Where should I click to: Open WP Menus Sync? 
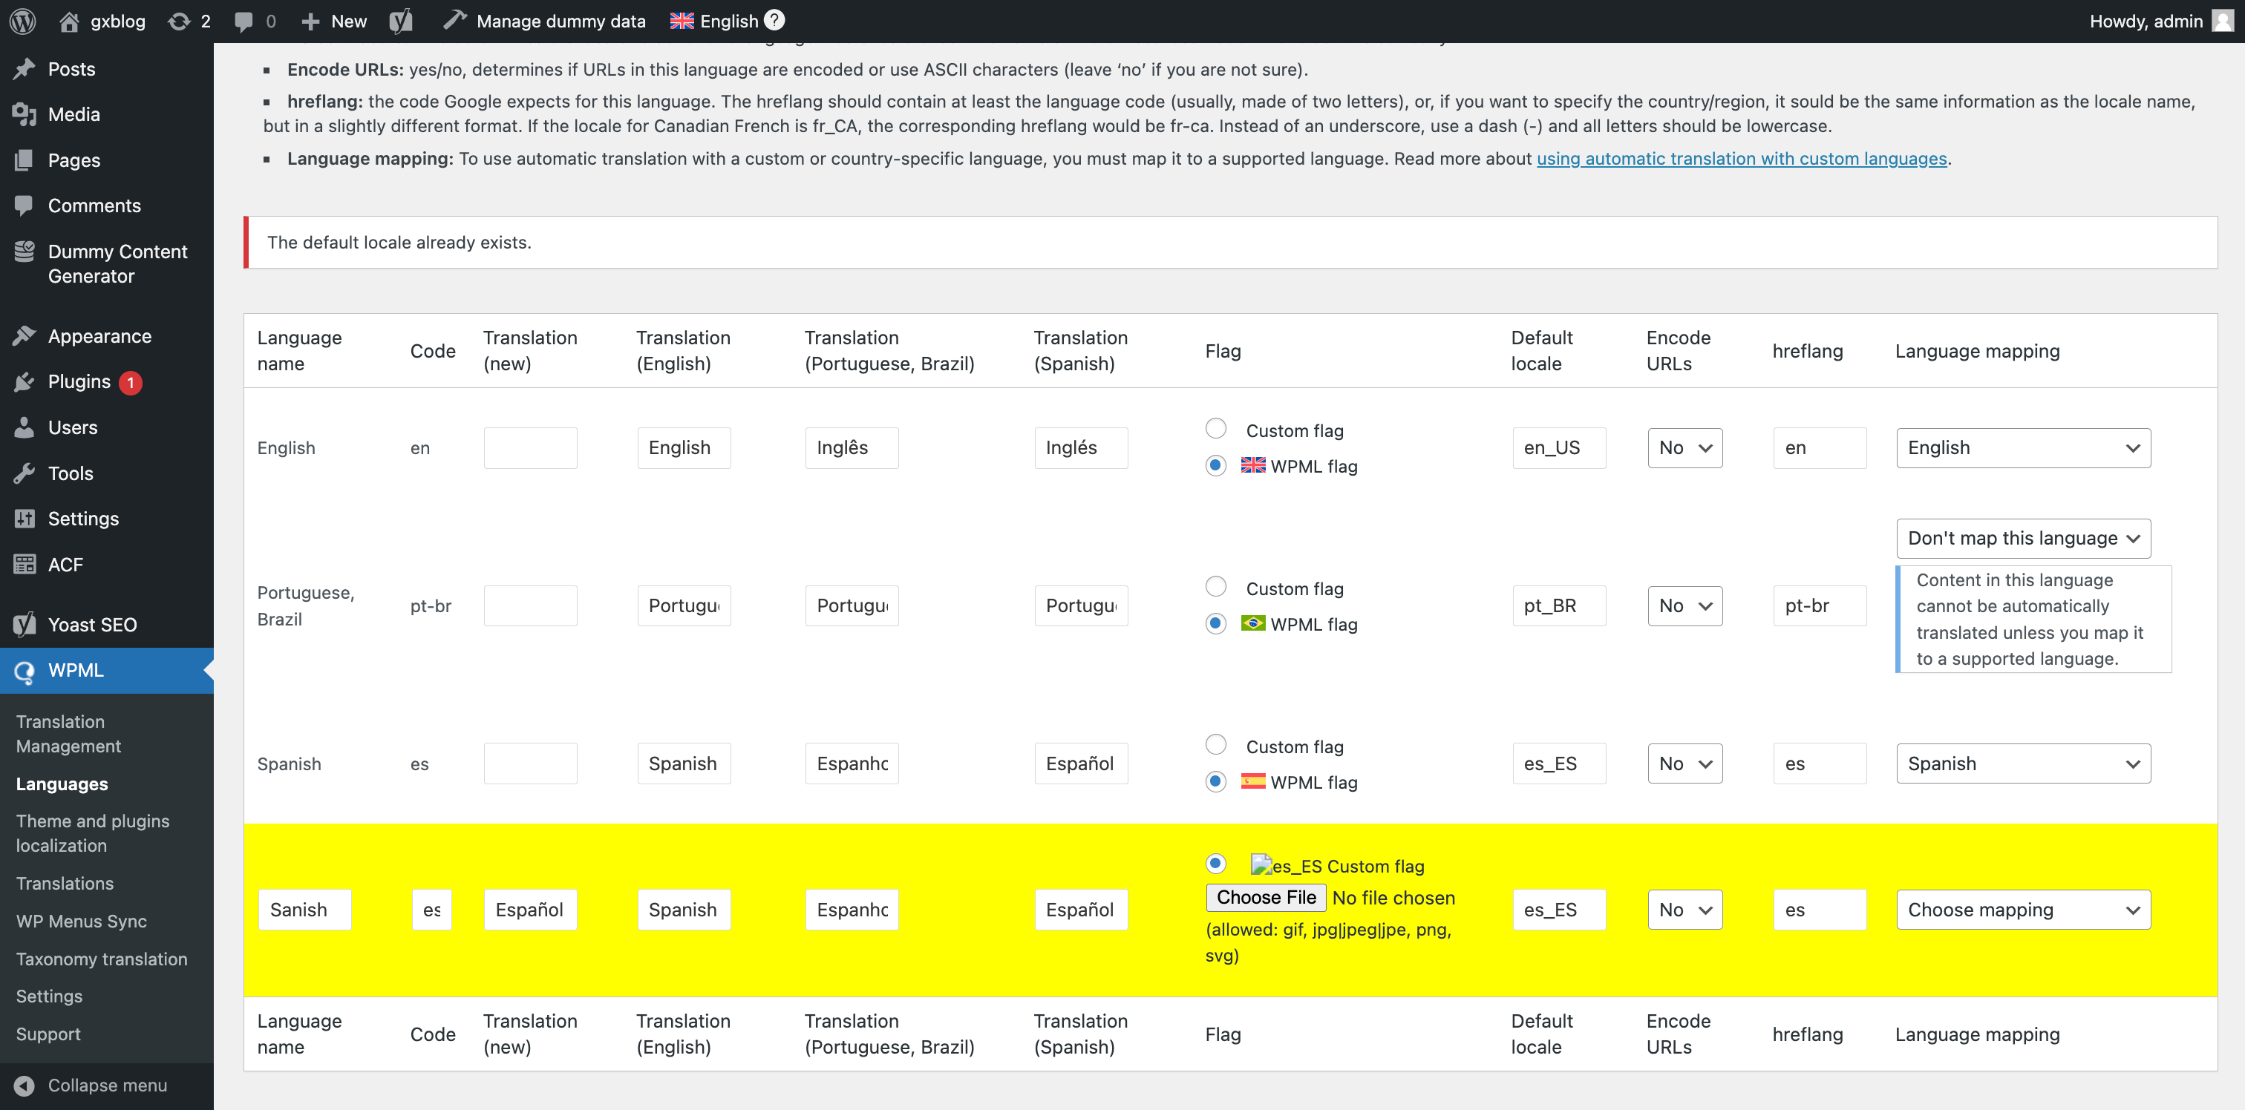pos(81,921)
